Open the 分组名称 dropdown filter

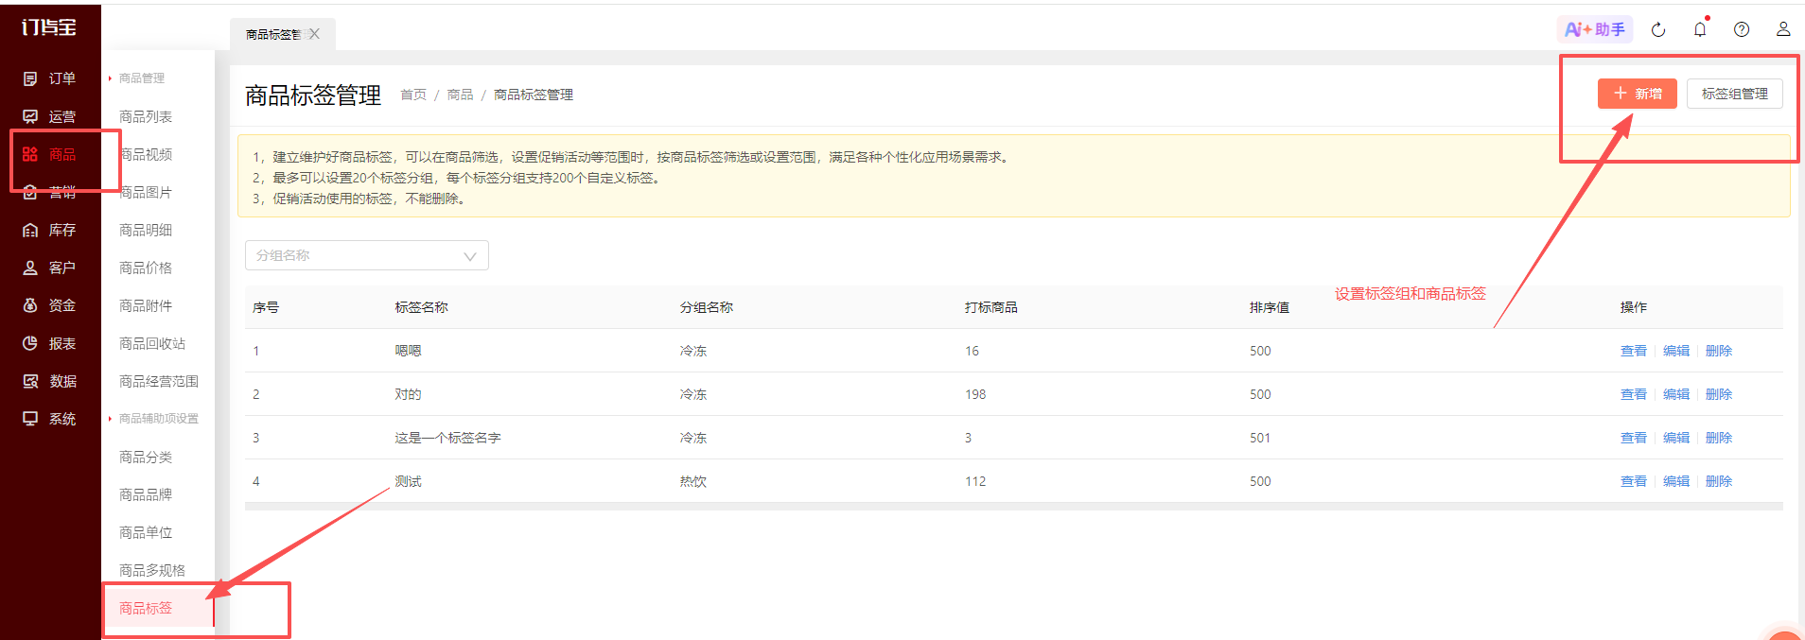pos(367,255)
